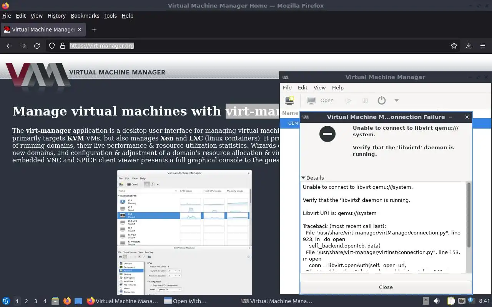Switch to the 'Open With…' taskbar entry
Viewport: 492px width, 307px height.
click(186, 301)
